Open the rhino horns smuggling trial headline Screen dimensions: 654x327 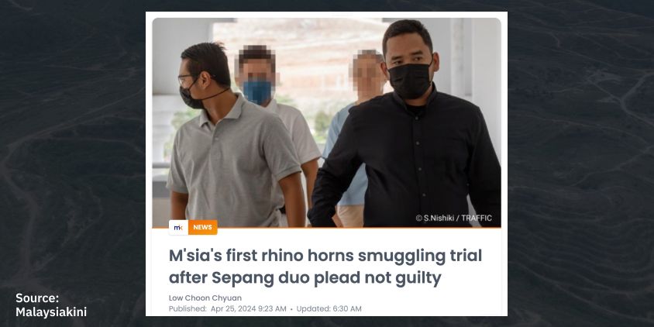[x=325, y=267]
